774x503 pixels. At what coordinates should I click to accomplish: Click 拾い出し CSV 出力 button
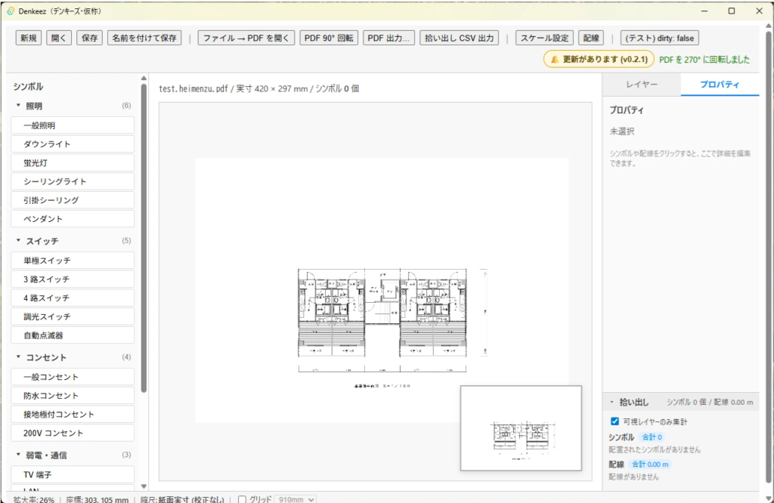coord(459,38)
